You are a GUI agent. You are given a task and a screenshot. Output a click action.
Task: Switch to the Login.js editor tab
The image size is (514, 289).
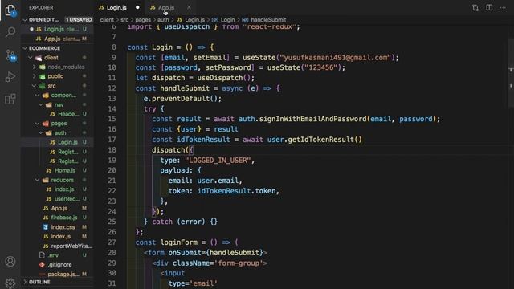(116, 7)
